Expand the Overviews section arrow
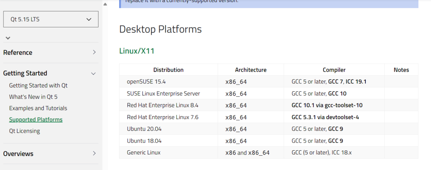 coord(94,154)
